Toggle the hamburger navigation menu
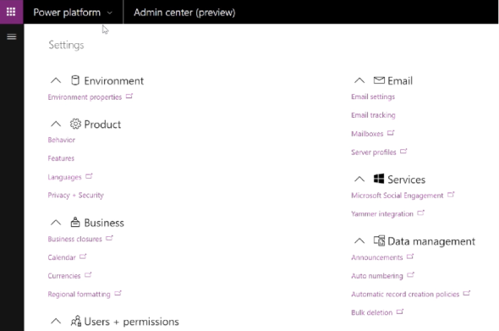This screenshot has width=499, height=331. 12,37
